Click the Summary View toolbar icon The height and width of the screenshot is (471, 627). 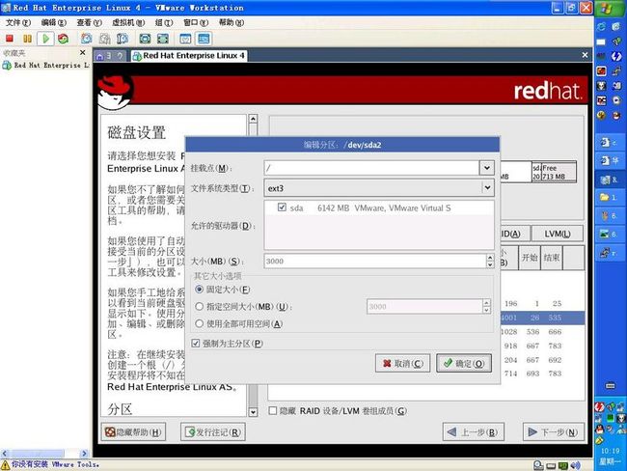185,39
